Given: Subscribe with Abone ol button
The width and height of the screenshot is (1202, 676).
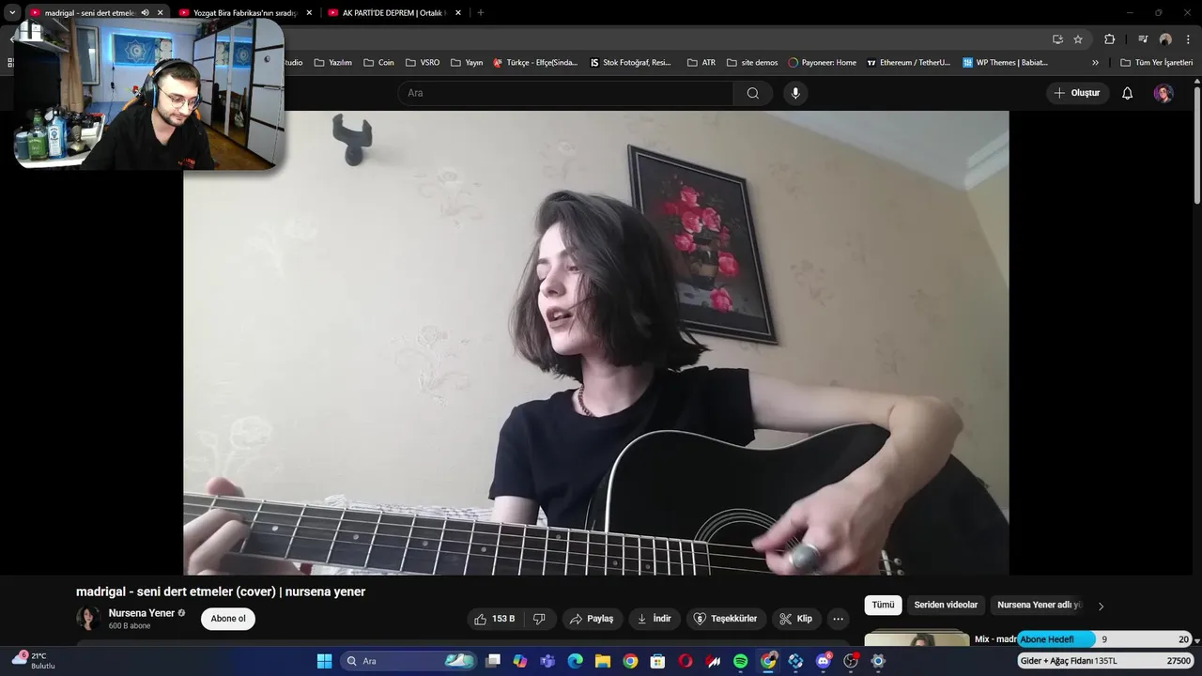Looking at the screenshot, I should [x=228, y=619].
